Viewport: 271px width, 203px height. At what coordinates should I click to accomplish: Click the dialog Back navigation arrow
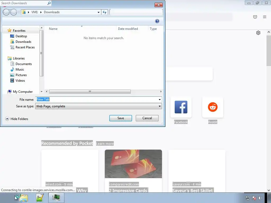[x=6, y=12]
